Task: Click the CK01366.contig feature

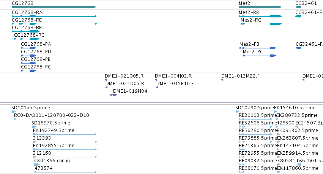Action: [x=37, y=165]
